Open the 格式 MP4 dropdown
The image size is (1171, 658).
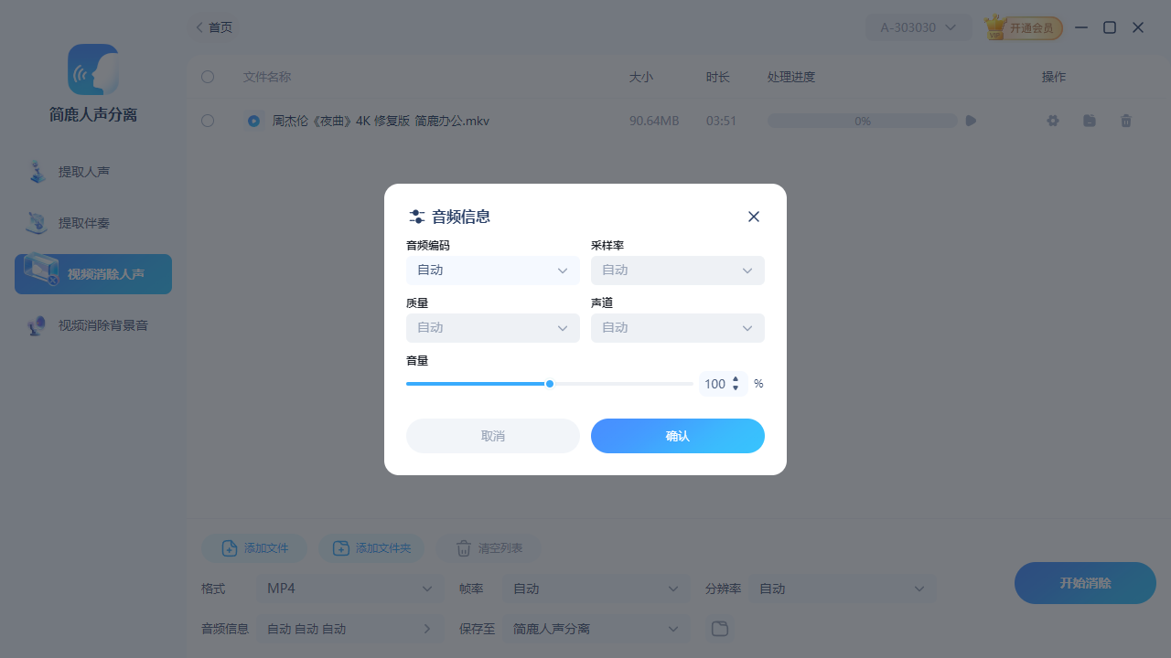coord(349,589)
